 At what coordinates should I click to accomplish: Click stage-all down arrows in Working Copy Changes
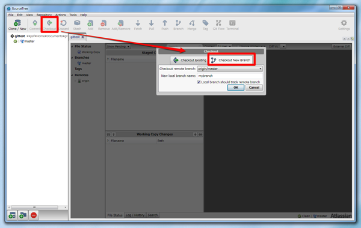click(x=200, y=134)
